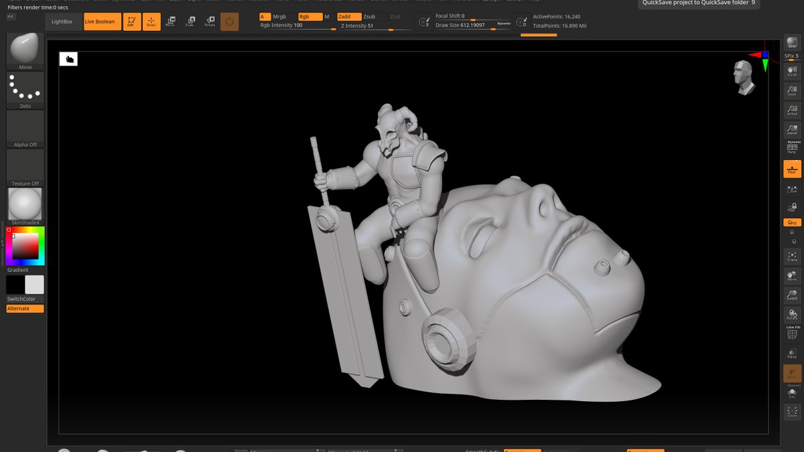Activate Edit mode button

click(x=132, y=21)
